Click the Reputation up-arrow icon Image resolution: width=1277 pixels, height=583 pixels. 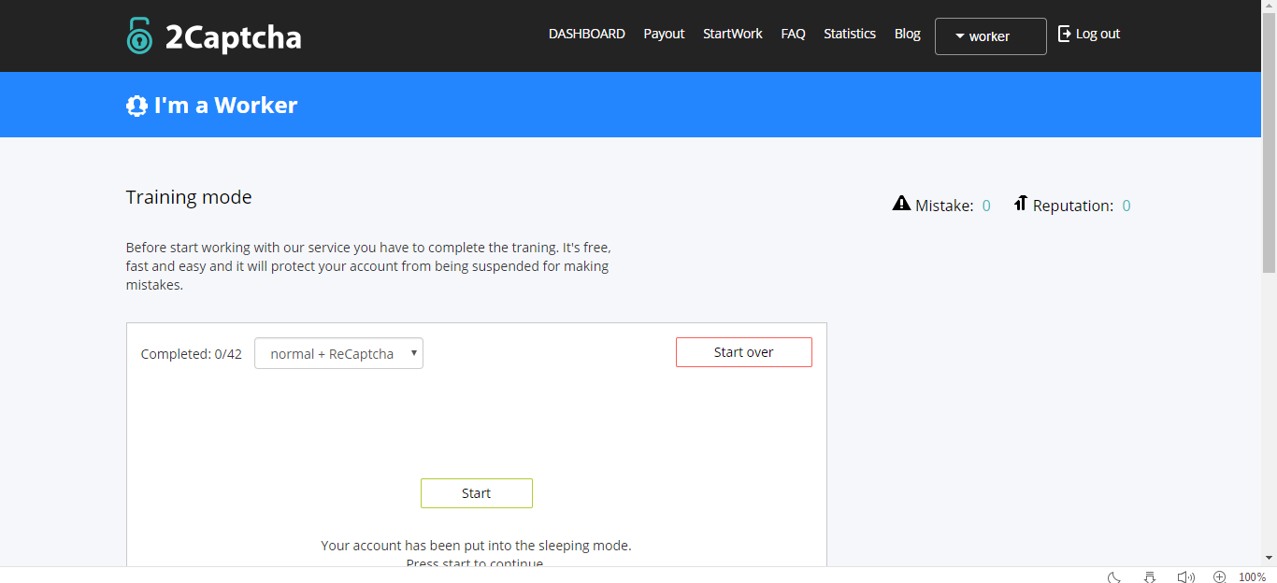(1021, 204)
